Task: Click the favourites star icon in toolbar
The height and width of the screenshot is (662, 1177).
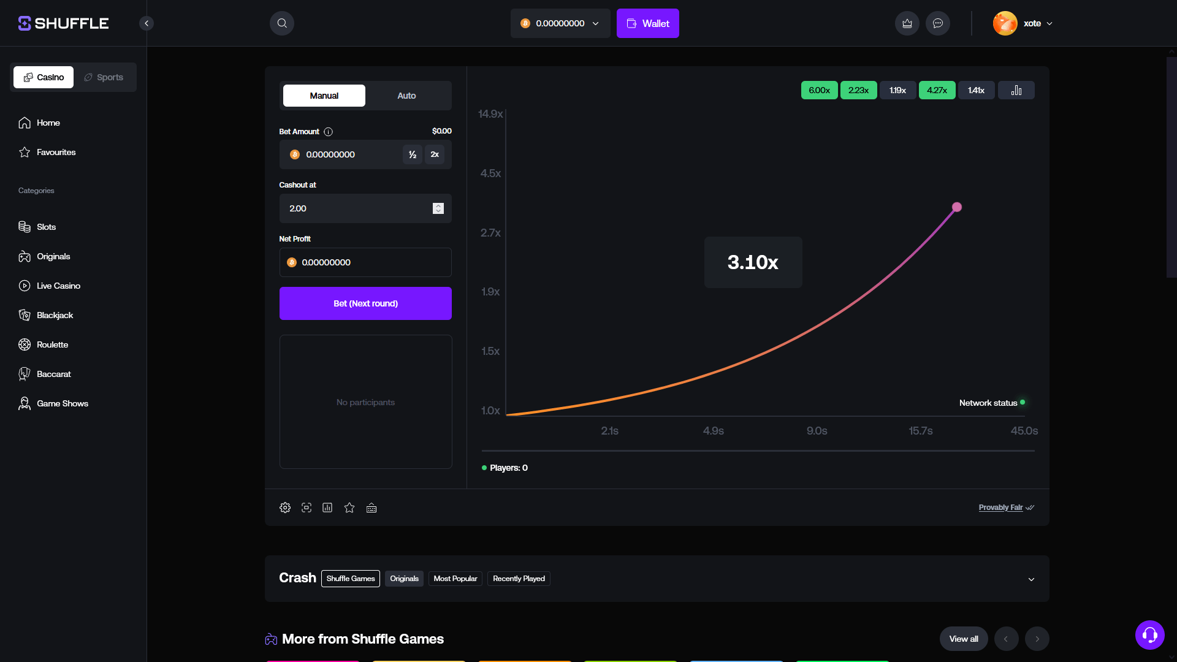Action: coord(349,508)
